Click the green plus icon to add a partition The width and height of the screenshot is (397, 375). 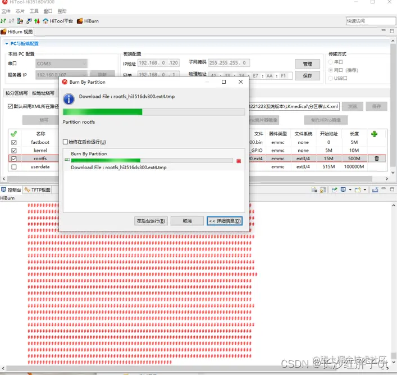[374, 134]
